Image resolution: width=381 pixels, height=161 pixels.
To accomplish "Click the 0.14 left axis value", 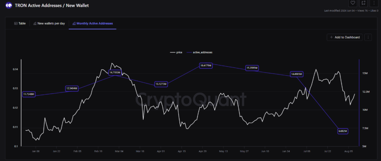I will [15, 69].
